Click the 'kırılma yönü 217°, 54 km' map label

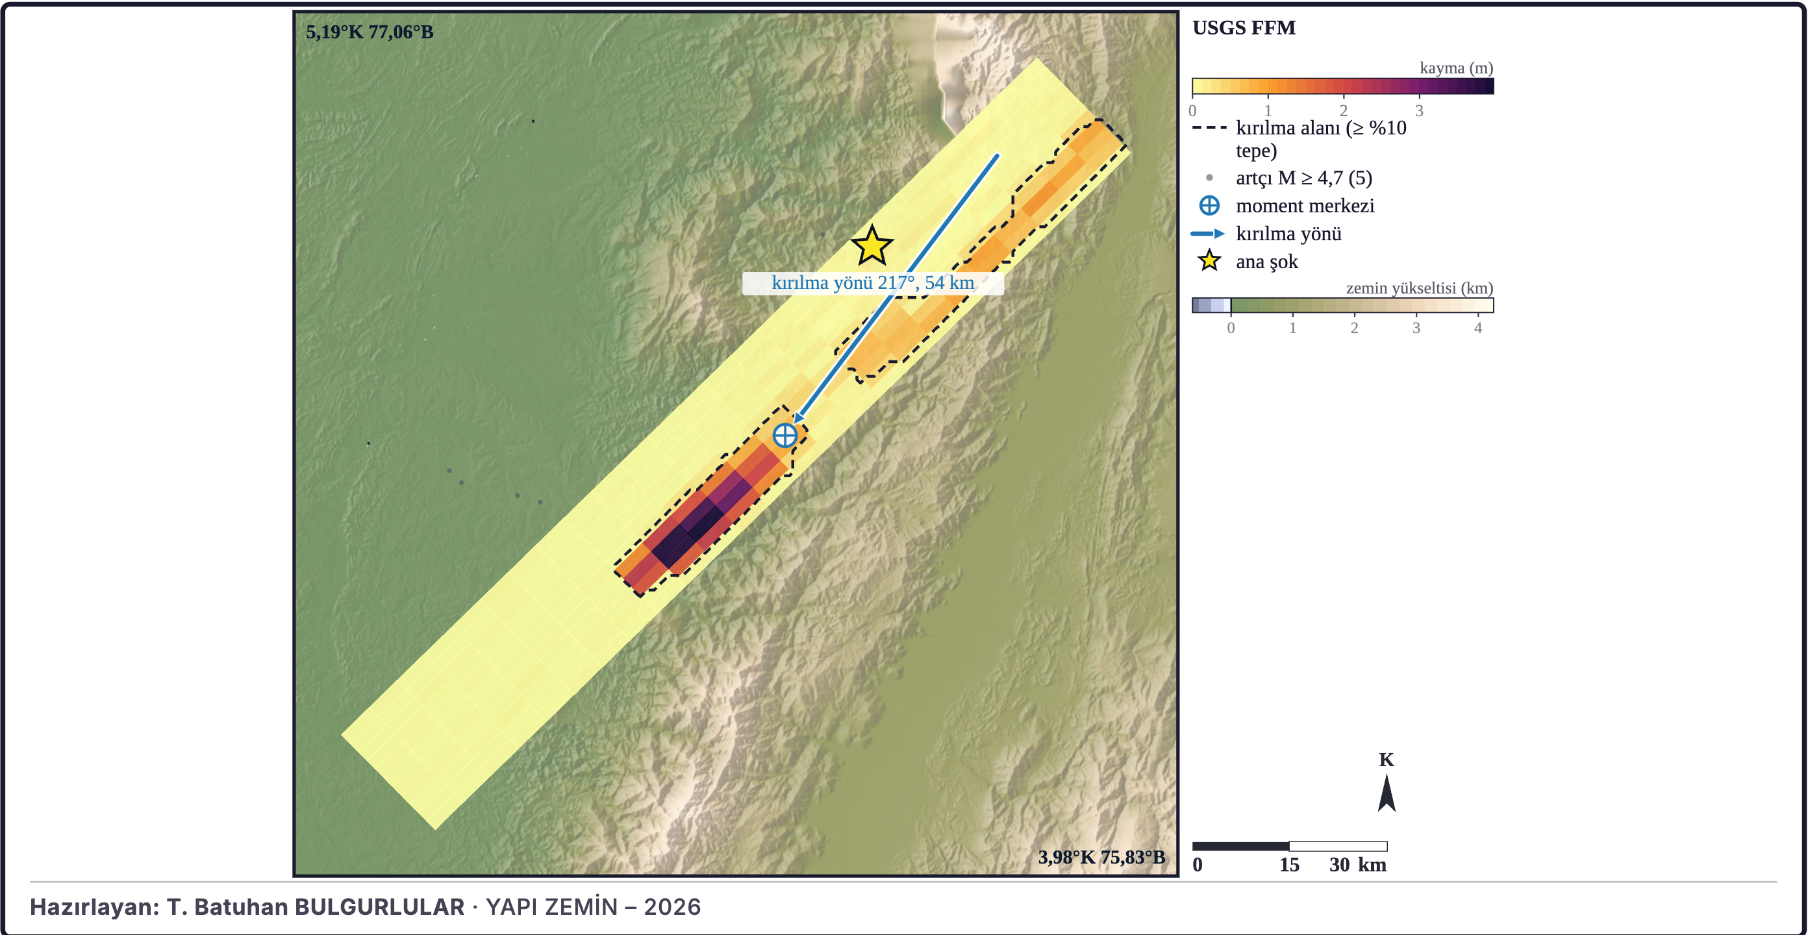coord(873,283)
